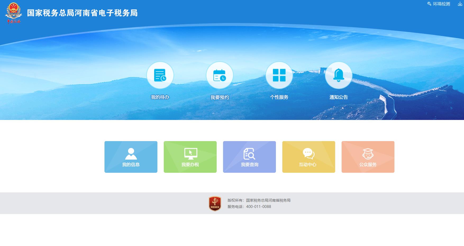Click the 通知公告 label text
Image resolution: width=464 pixels, height=246 pixels.
pos(339,97)
